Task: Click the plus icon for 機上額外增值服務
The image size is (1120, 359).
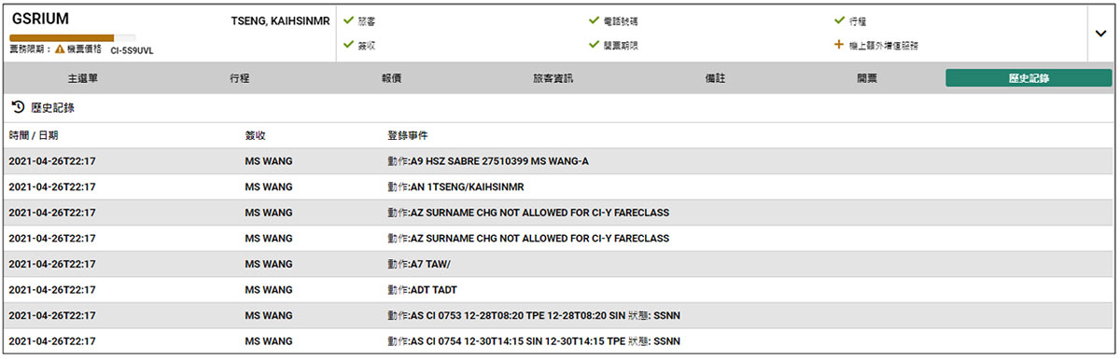Action: 839,44
